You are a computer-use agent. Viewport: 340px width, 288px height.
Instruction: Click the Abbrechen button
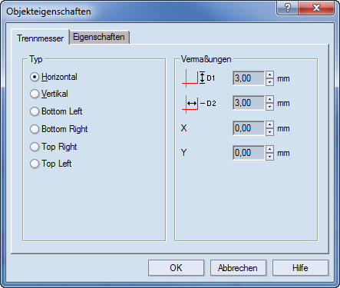[x=238, y=268]
